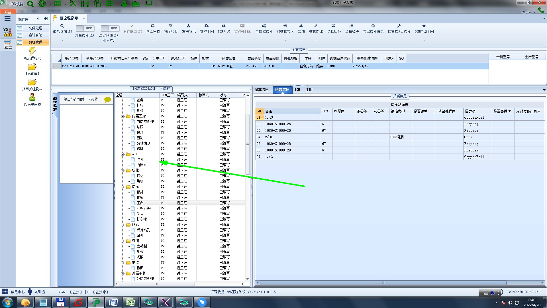The image size is (547, 308).
Task: Switch to the BOM tab
Action: [297, 90]
